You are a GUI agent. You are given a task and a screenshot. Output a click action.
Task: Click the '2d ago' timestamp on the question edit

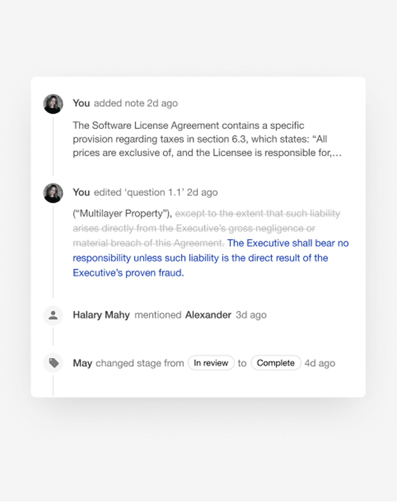pos(202,192)
